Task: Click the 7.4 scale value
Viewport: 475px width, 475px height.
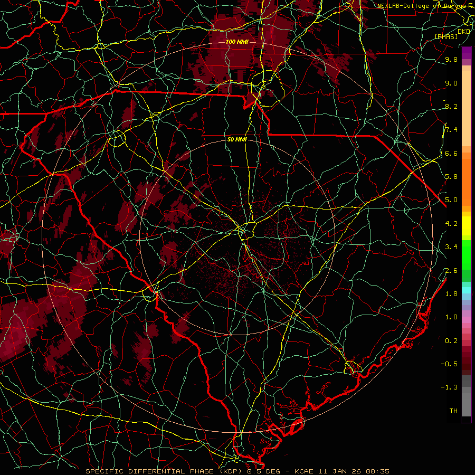Action: (451, 130)
